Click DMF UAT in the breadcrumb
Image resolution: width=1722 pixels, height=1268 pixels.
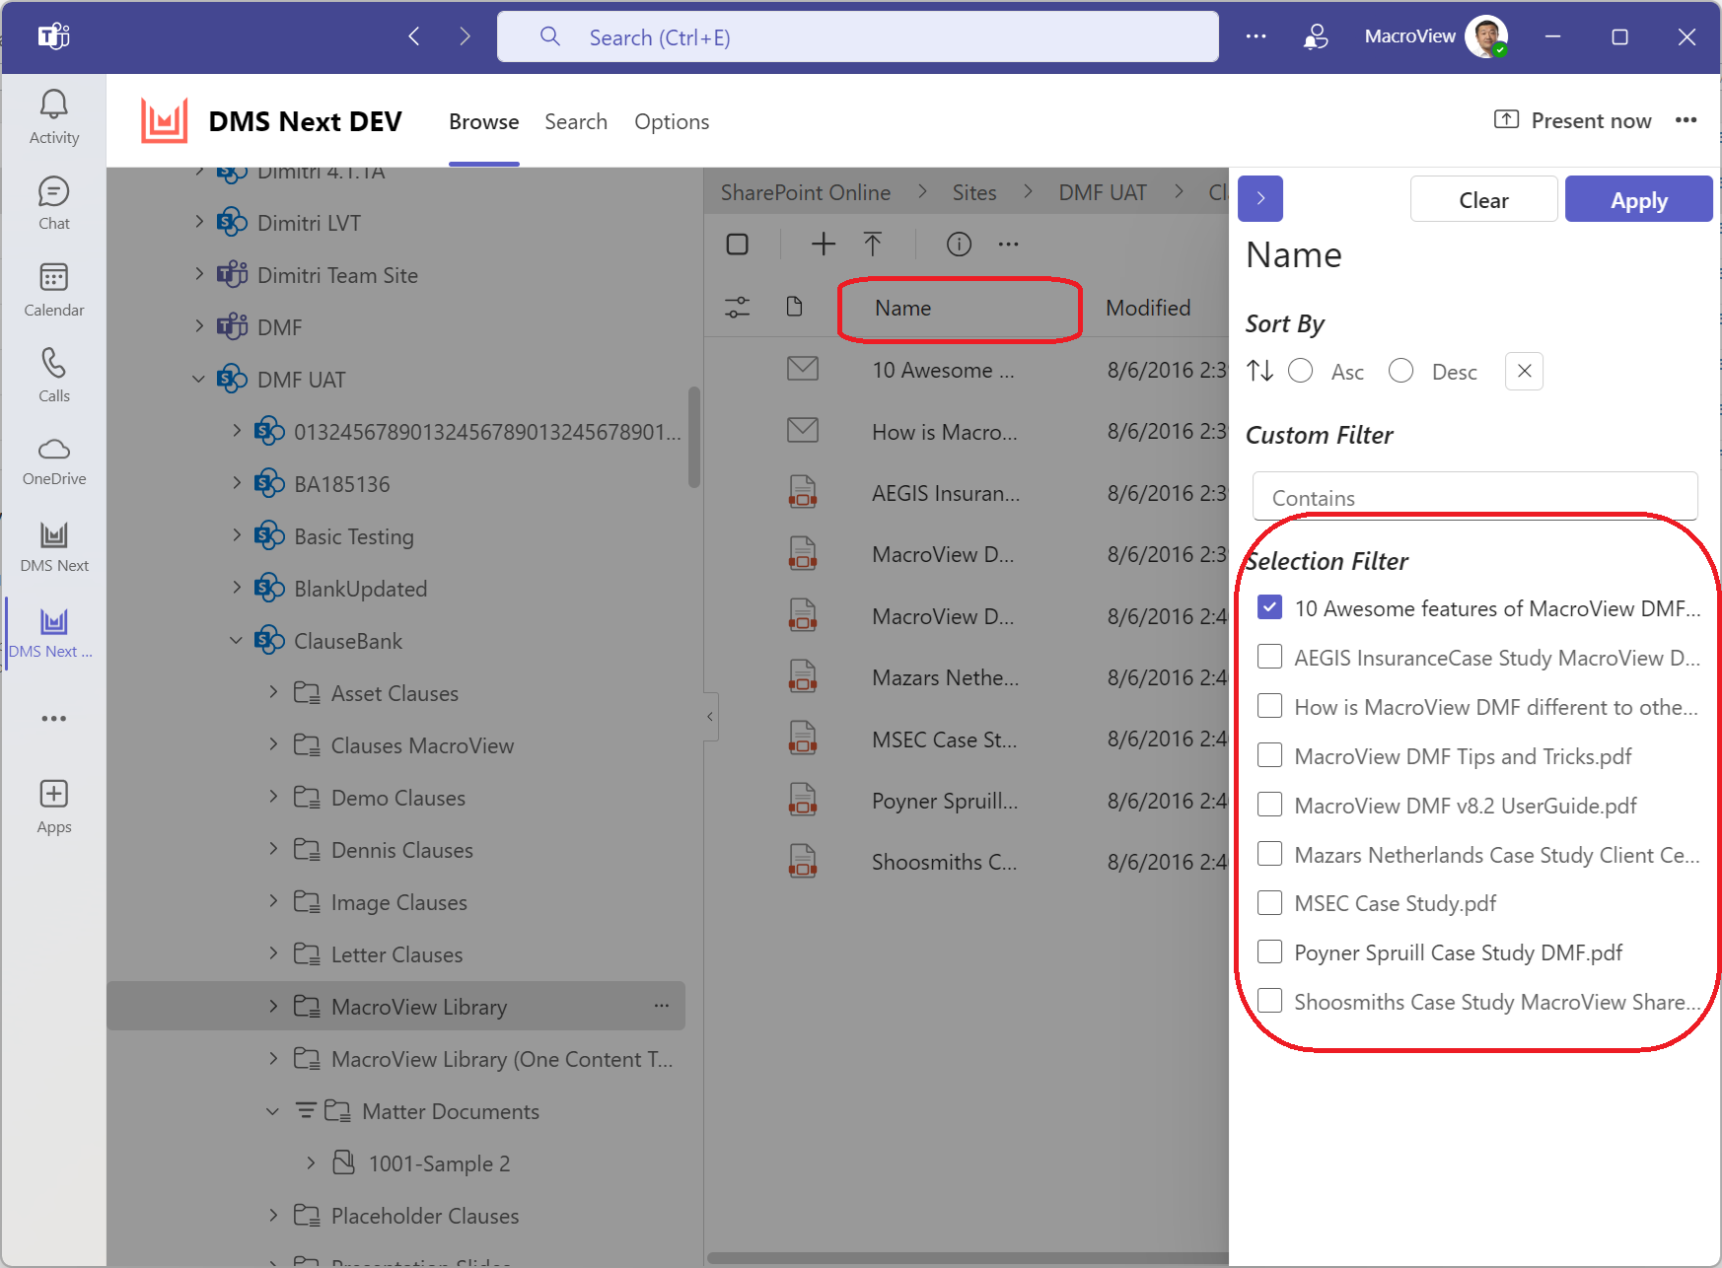coord(1103,192)
